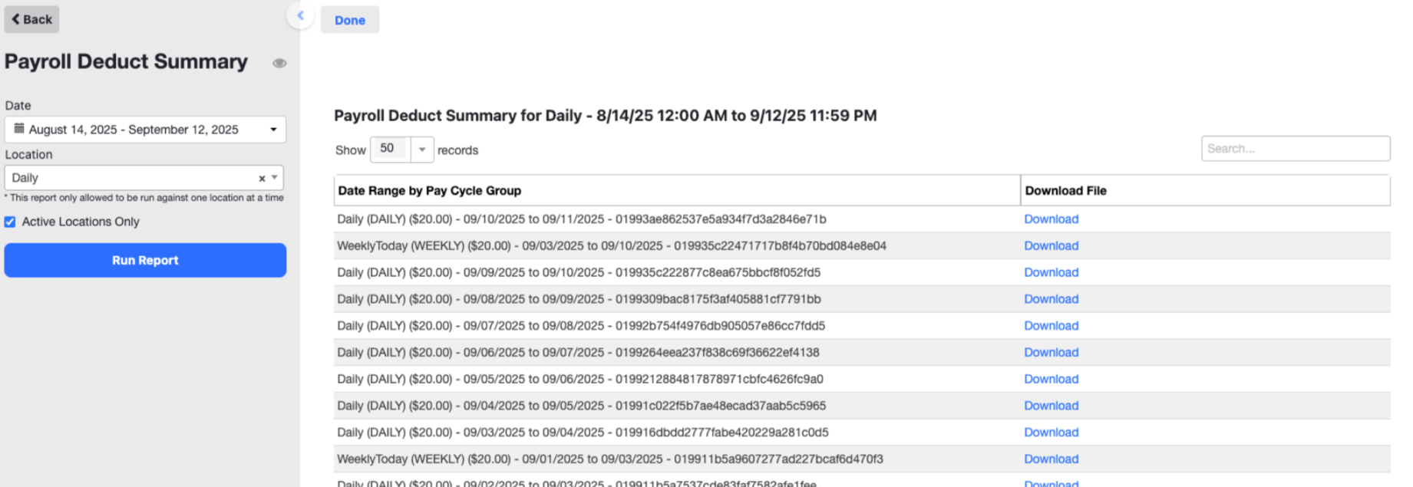
Task: Click the report title Payroll Deduct Summary for Daily
Action: coord(606,116)
